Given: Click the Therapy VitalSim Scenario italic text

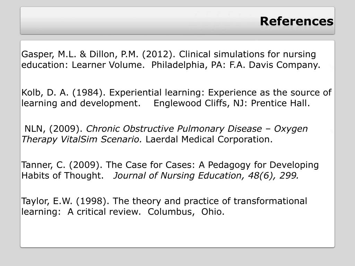Looking at the screenshot, I should coord(81,140).
